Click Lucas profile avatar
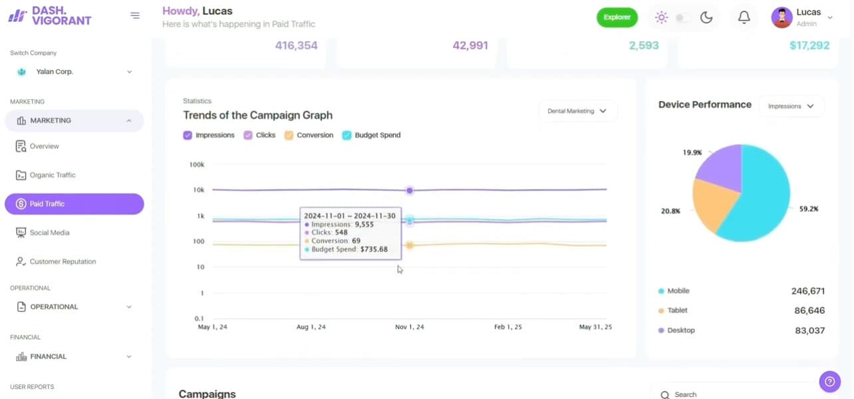 click(782, 17)
